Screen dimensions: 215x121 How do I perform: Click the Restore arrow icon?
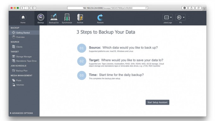[100, 17]
